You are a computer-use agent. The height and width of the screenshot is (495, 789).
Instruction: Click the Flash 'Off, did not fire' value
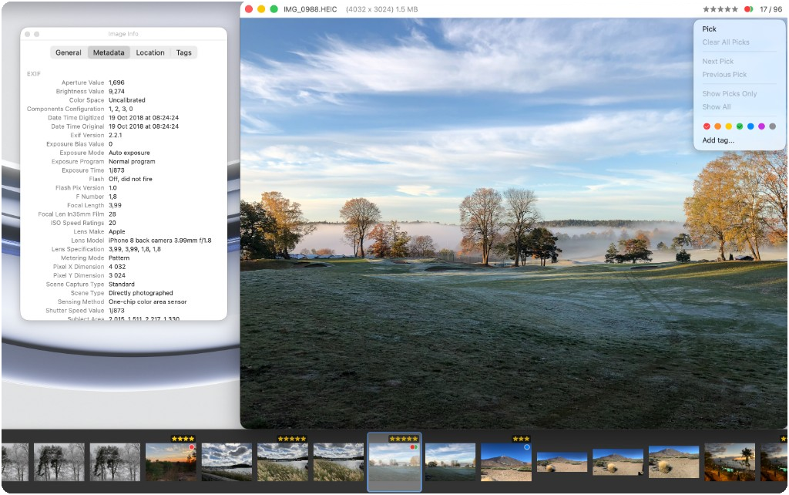[130, 179]
